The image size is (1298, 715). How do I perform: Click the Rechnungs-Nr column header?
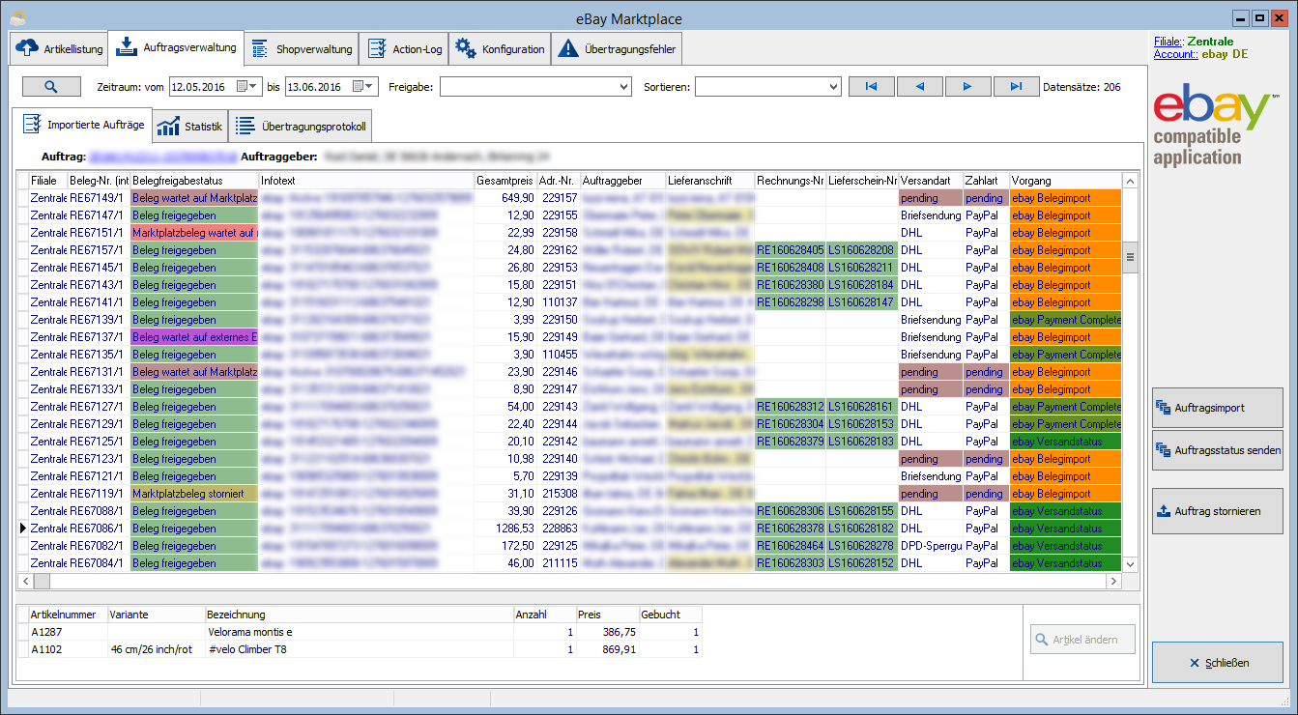(x=790, y=181)
